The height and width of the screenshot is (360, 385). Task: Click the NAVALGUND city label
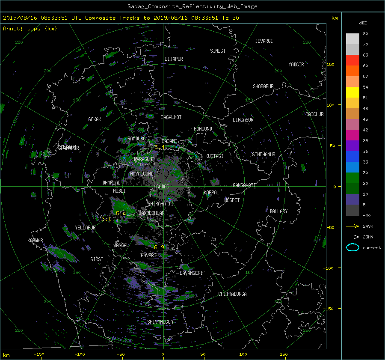point(142,174)
